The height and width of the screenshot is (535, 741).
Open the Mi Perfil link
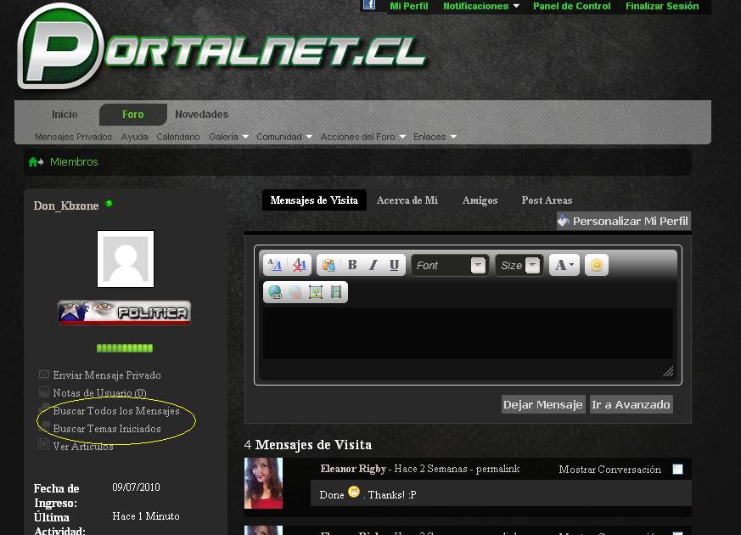point(409,6)
